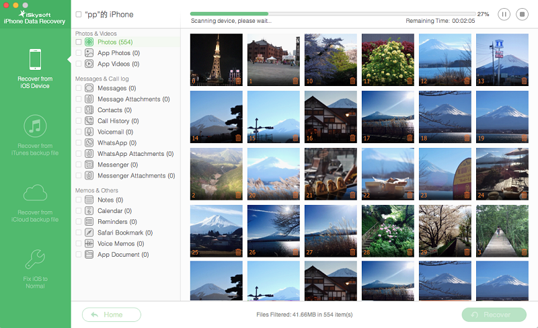Screen dimensions: 538x328
Task: Click the Voicemail microphone icon
Action: click(89, 132)
